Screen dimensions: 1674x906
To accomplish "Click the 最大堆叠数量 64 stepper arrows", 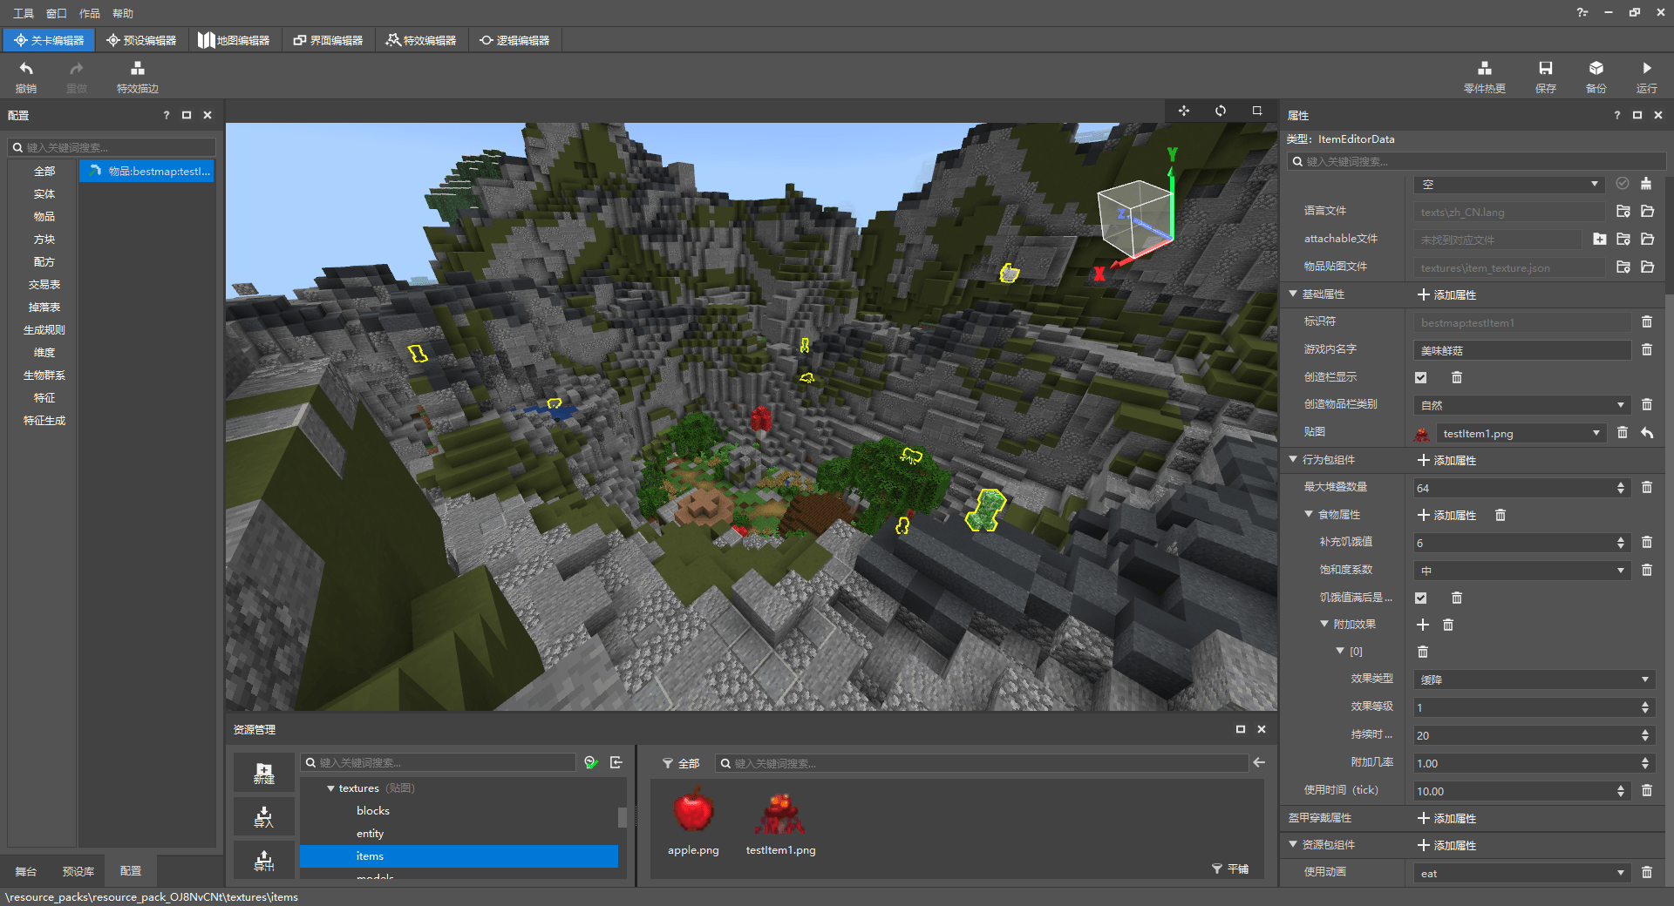I will (1621, 488).
